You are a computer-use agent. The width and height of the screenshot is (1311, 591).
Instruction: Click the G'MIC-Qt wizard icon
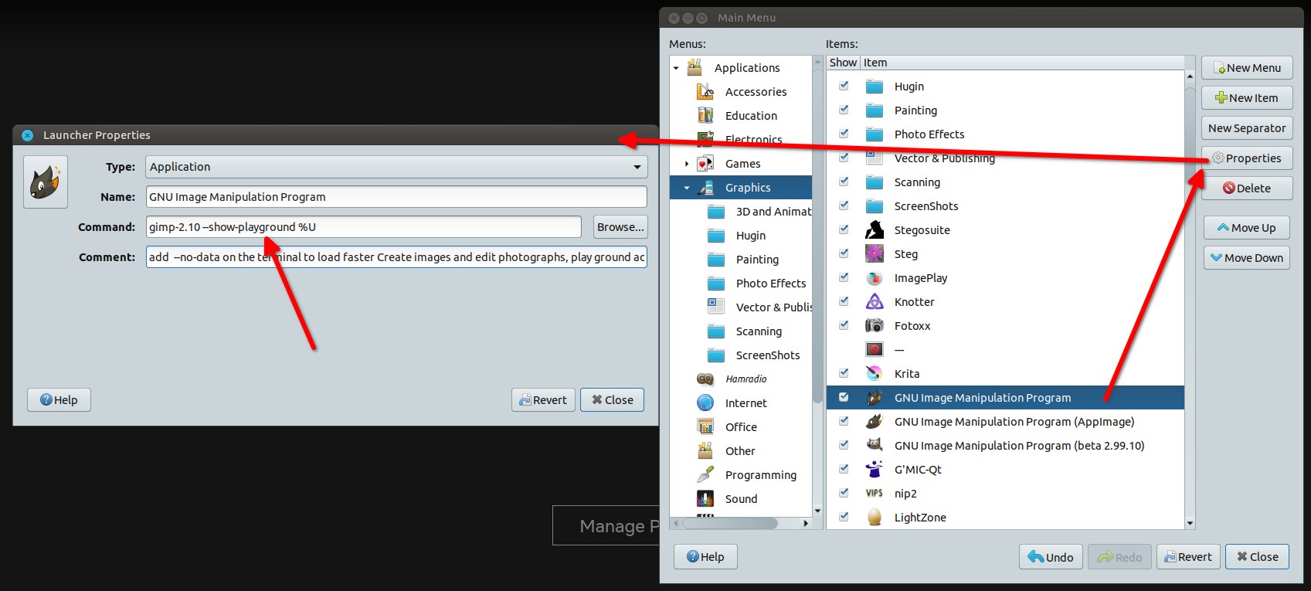click(875, 470)
